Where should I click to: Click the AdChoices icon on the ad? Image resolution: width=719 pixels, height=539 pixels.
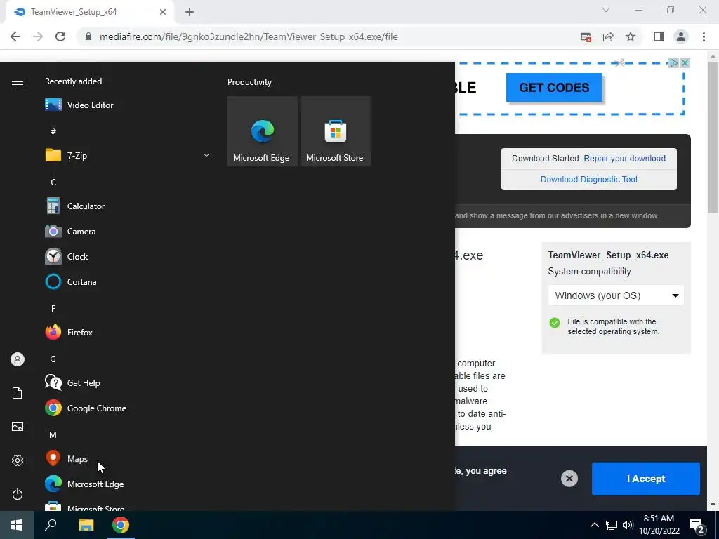pos(673,62)
